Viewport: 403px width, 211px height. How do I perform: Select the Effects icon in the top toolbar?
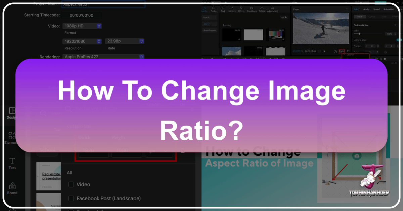[241, 9]
